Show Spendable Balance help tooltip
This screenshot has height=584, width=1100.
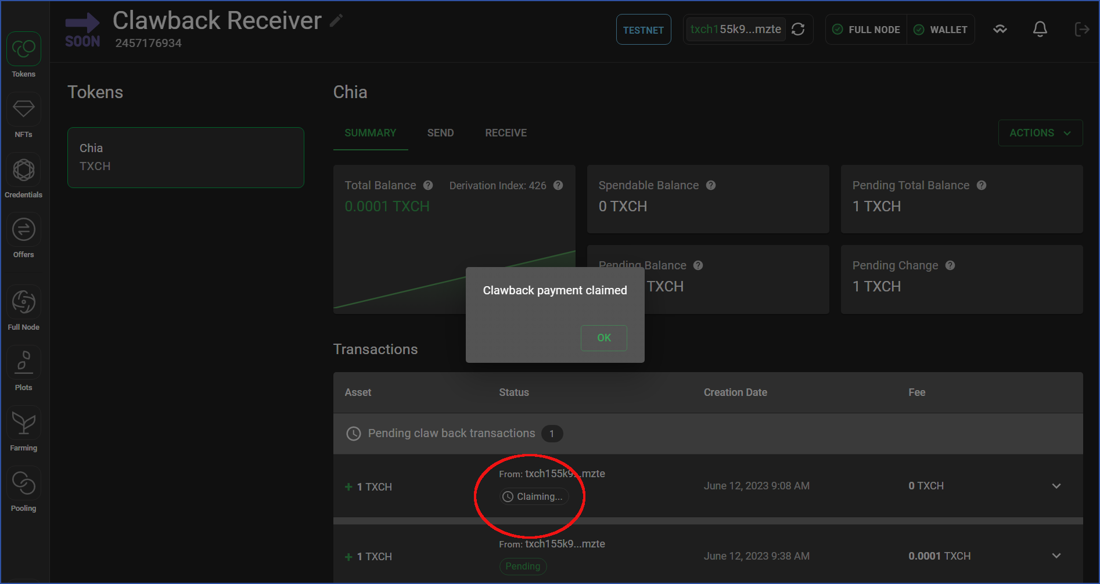[x=711, y=185]
